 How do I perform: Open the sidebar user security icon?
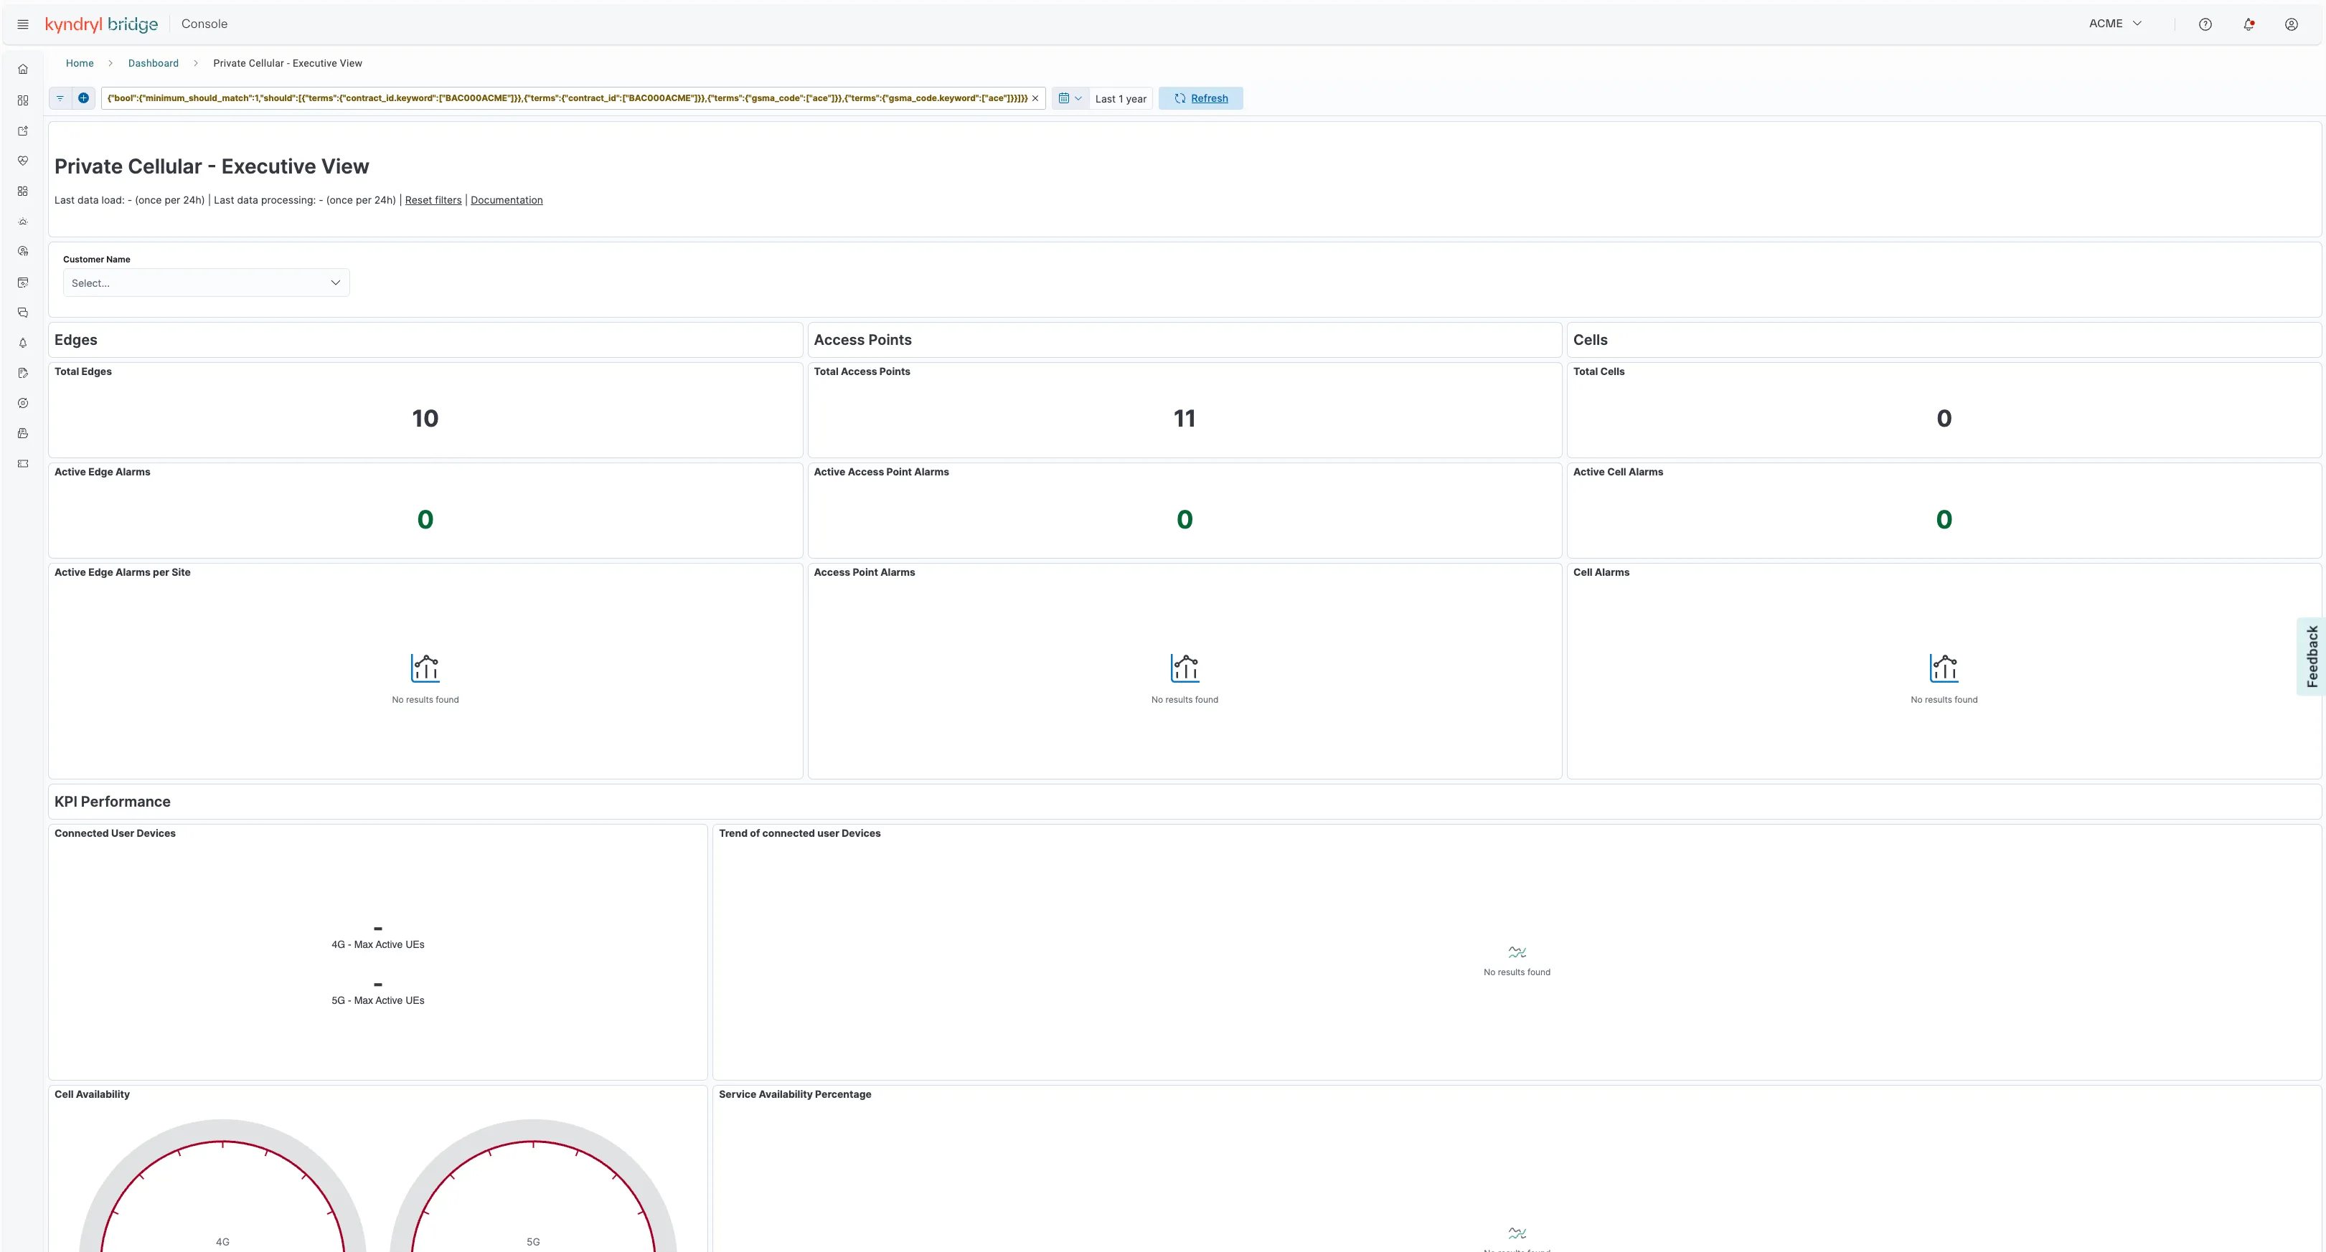(x=22, y=252)
